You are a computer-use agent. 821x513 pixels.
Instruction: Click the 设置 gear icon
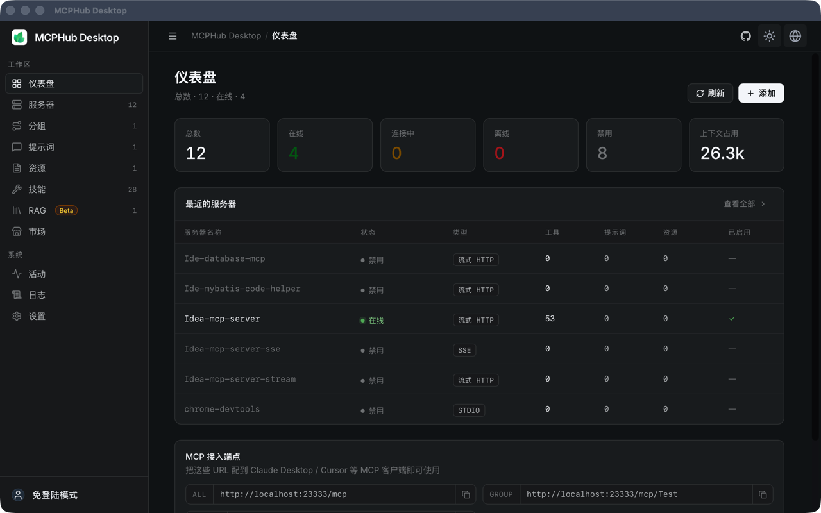(17, 316)
